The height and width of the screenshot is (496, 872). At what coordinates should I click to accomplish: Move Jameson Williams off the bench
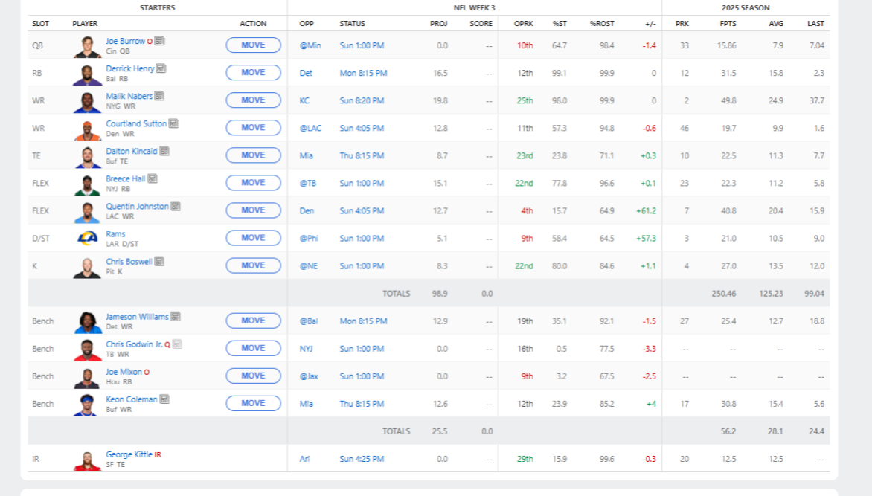pyautogui.click(x=253, y=321)
